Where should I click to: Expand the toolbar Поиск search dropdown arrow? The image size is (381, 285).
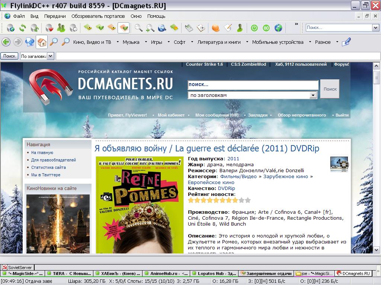coord(375,27)
